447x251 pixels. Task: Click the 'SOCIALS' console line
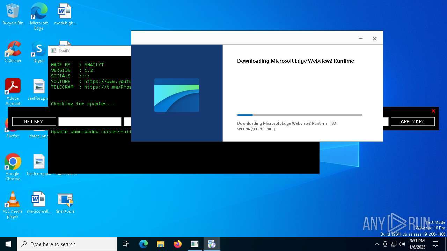tap(70, 76)
